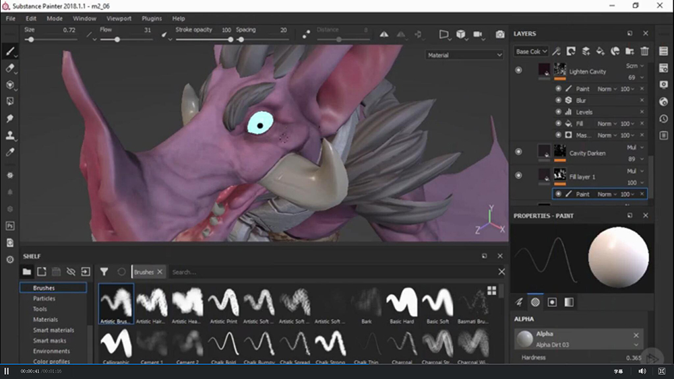The width and height of the screenshot is (674, 379).
Task: Add a mask to the layer
Action: (x=571, y=52)
